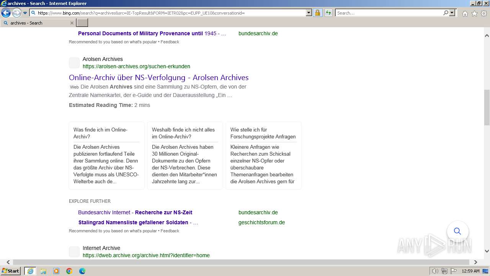The height and width of the screenshot is (276, 490).
Task: Click 'Estimated Reading Time: 2 mins' text
Action: (x=109, y=105)
